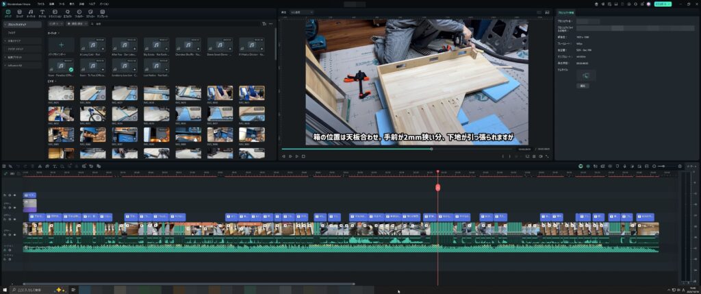
Task: Open the Import dropdown in the media panel
Action: 56,24
